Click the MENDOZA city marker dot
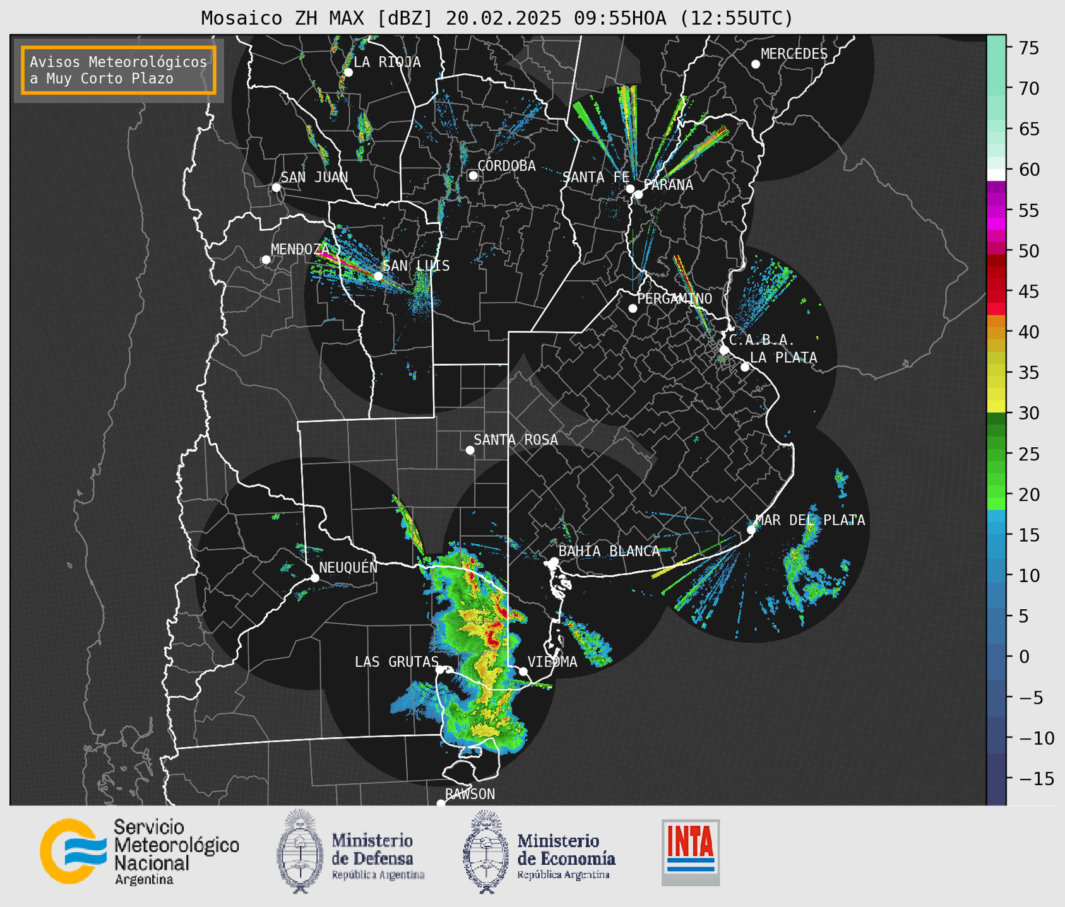The width and height of the screenshot is (1065, 907). click(266, 260)
